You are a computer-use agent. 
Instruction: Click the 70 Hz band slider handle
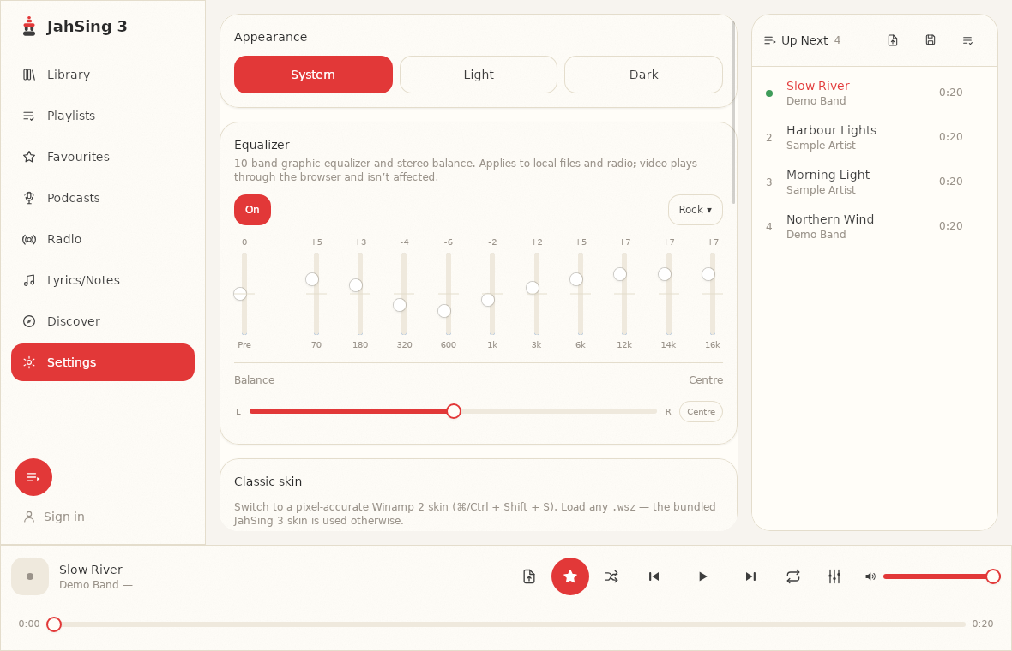[x=312, y=279]
